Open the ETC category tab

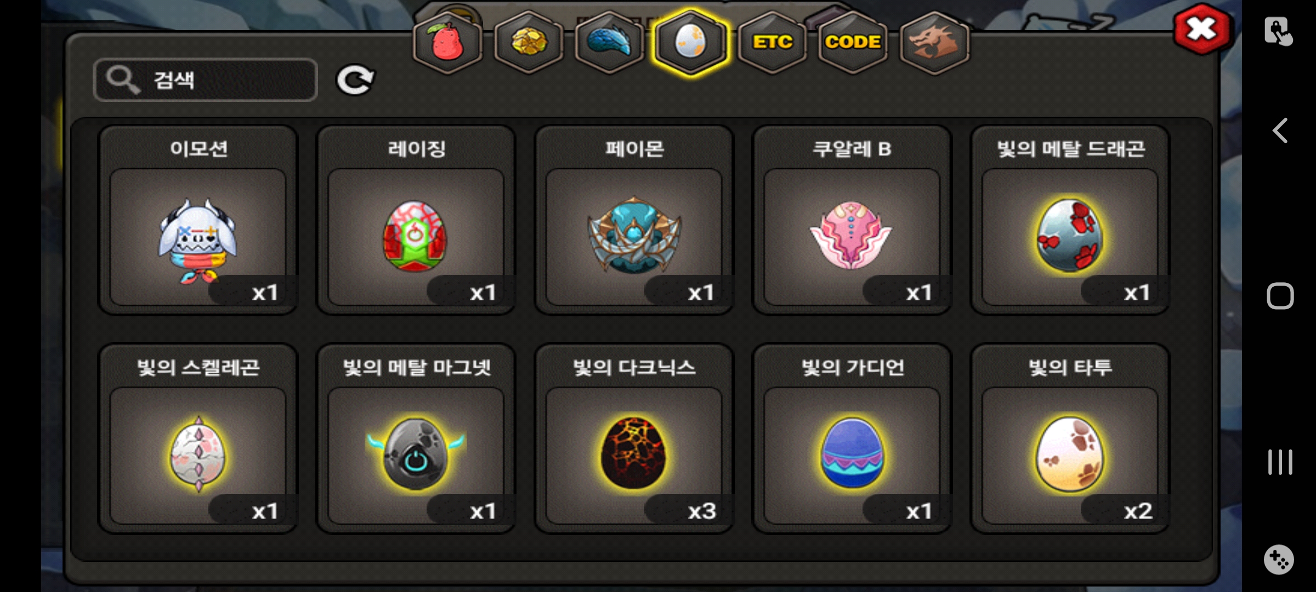pyautogui.click(x=772, y=42)
